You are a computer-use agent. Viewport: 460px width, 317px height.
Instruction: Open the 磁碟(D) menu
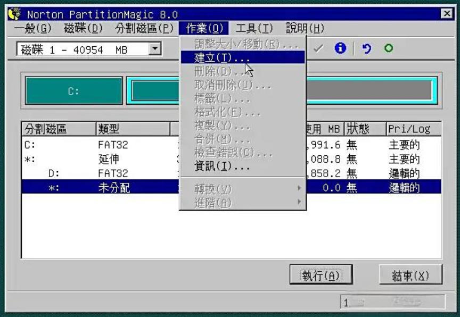(83, 28)
